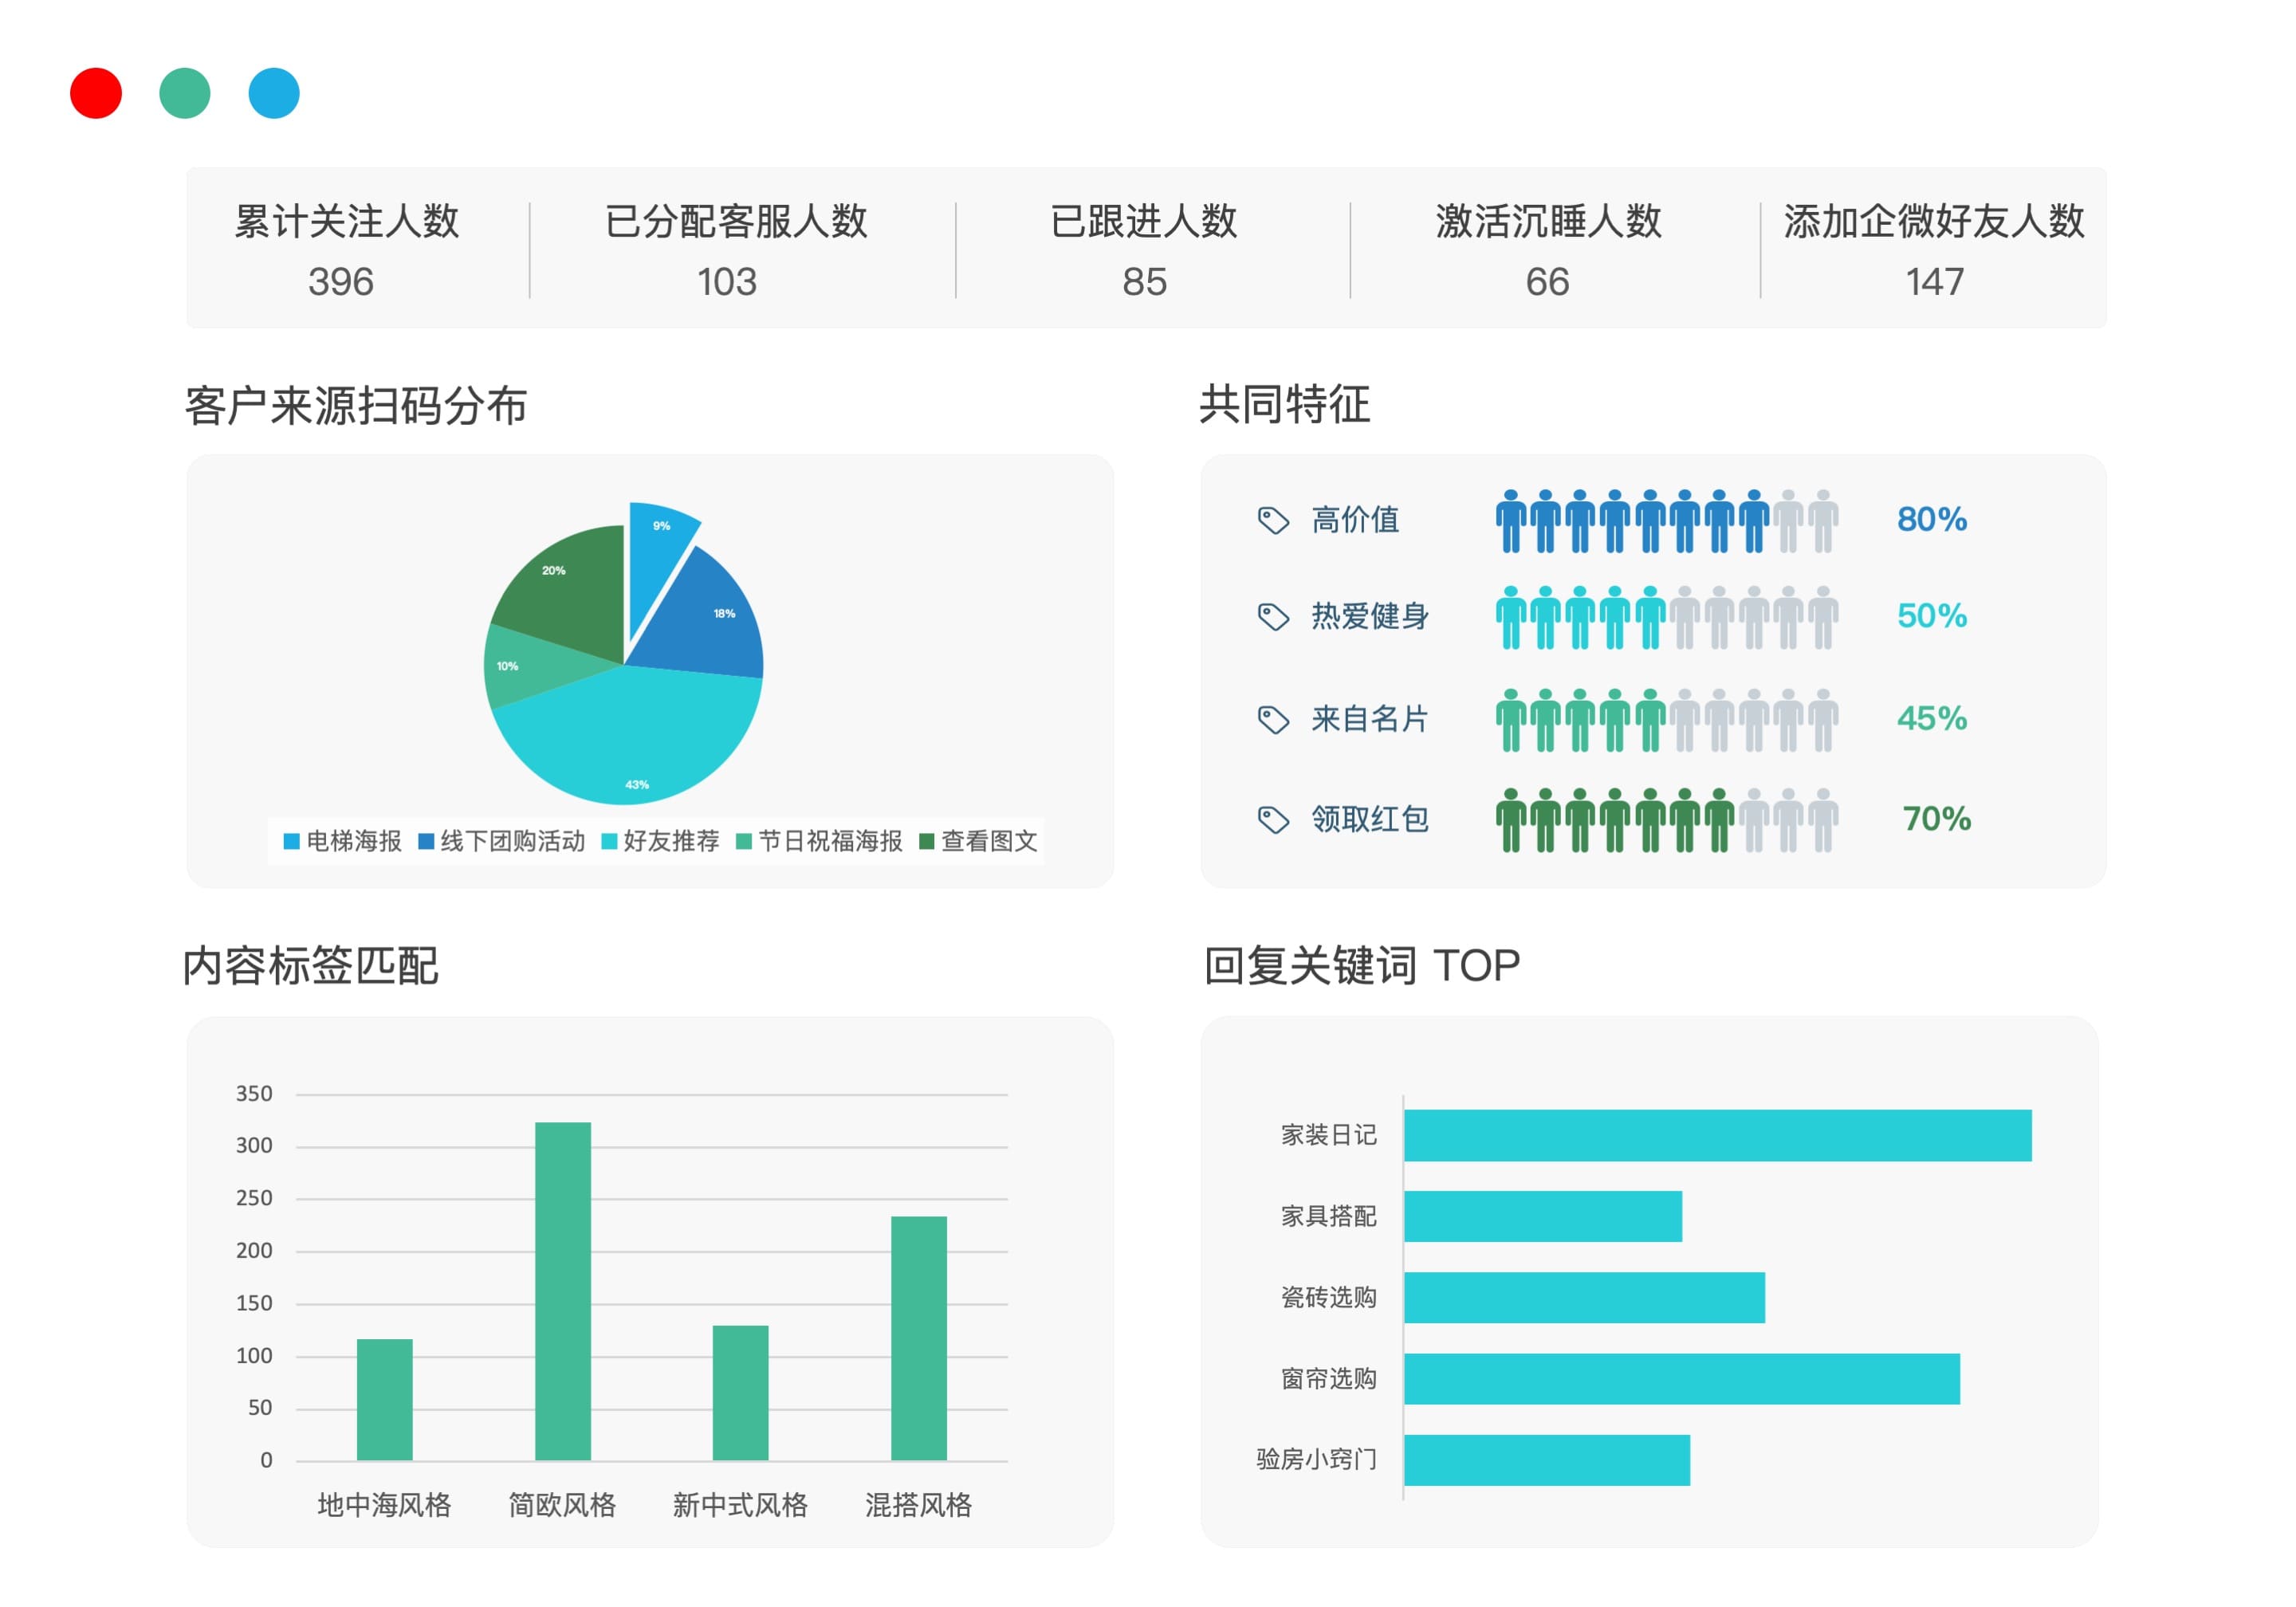
Task: Click tag icon beside 领取红包
Action: pyautogui.click(x=1273, y=819)
